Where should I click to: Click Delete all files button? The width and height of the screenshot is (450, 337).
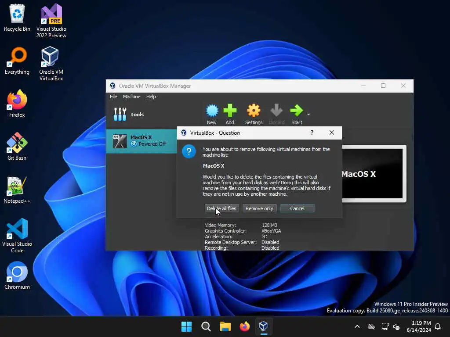pos(221,208)
